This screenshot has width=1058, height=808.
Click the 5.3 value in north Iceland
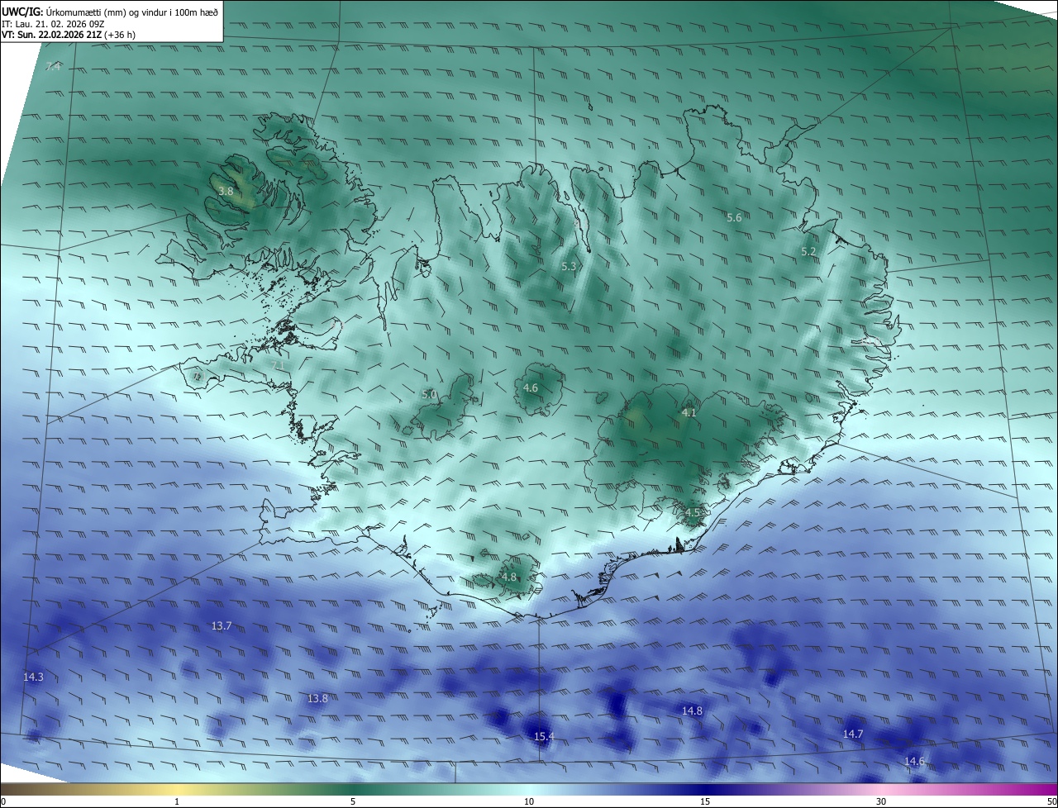point(569,266)
